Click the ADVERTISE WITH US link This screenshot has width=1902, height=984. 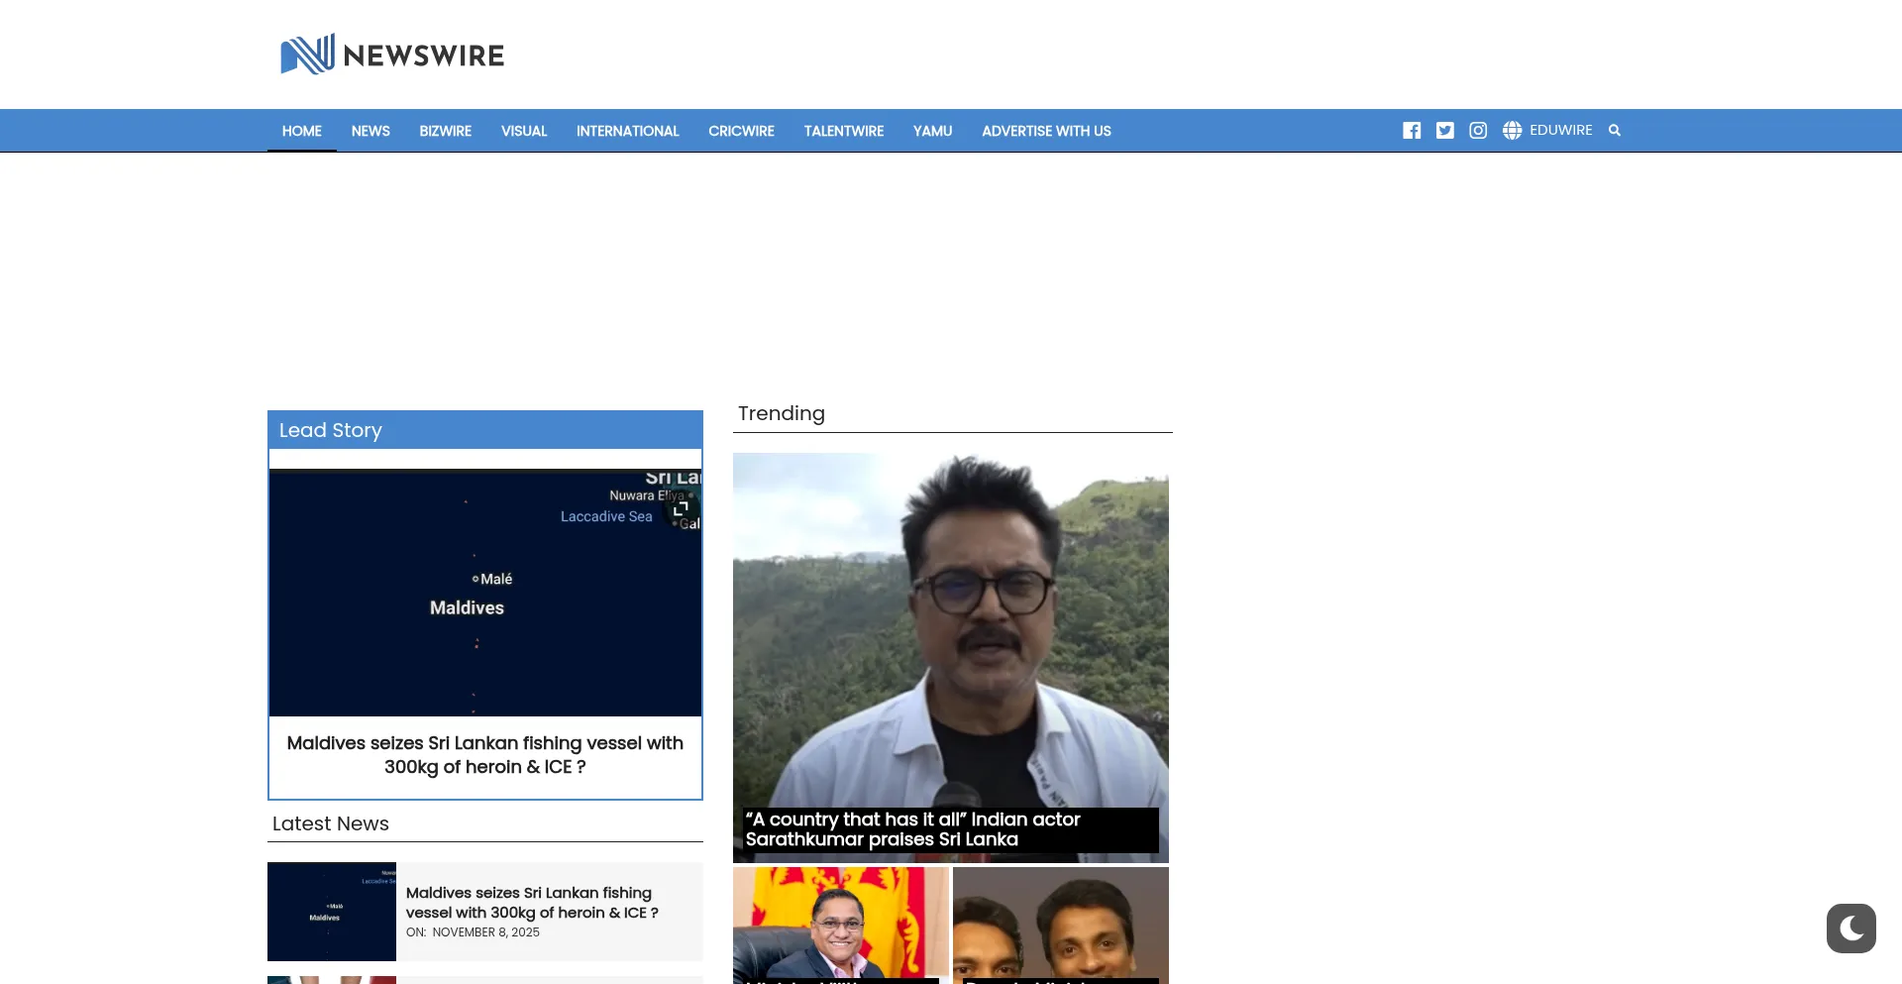[x=1046, y=131]
